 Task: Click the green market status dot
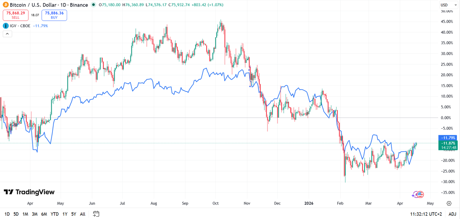[x=94, y=5]
